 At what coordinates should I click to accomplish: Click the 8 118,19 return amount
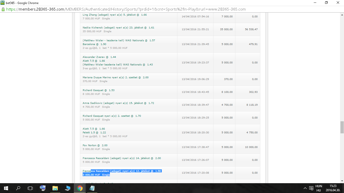tap(252, 105)
